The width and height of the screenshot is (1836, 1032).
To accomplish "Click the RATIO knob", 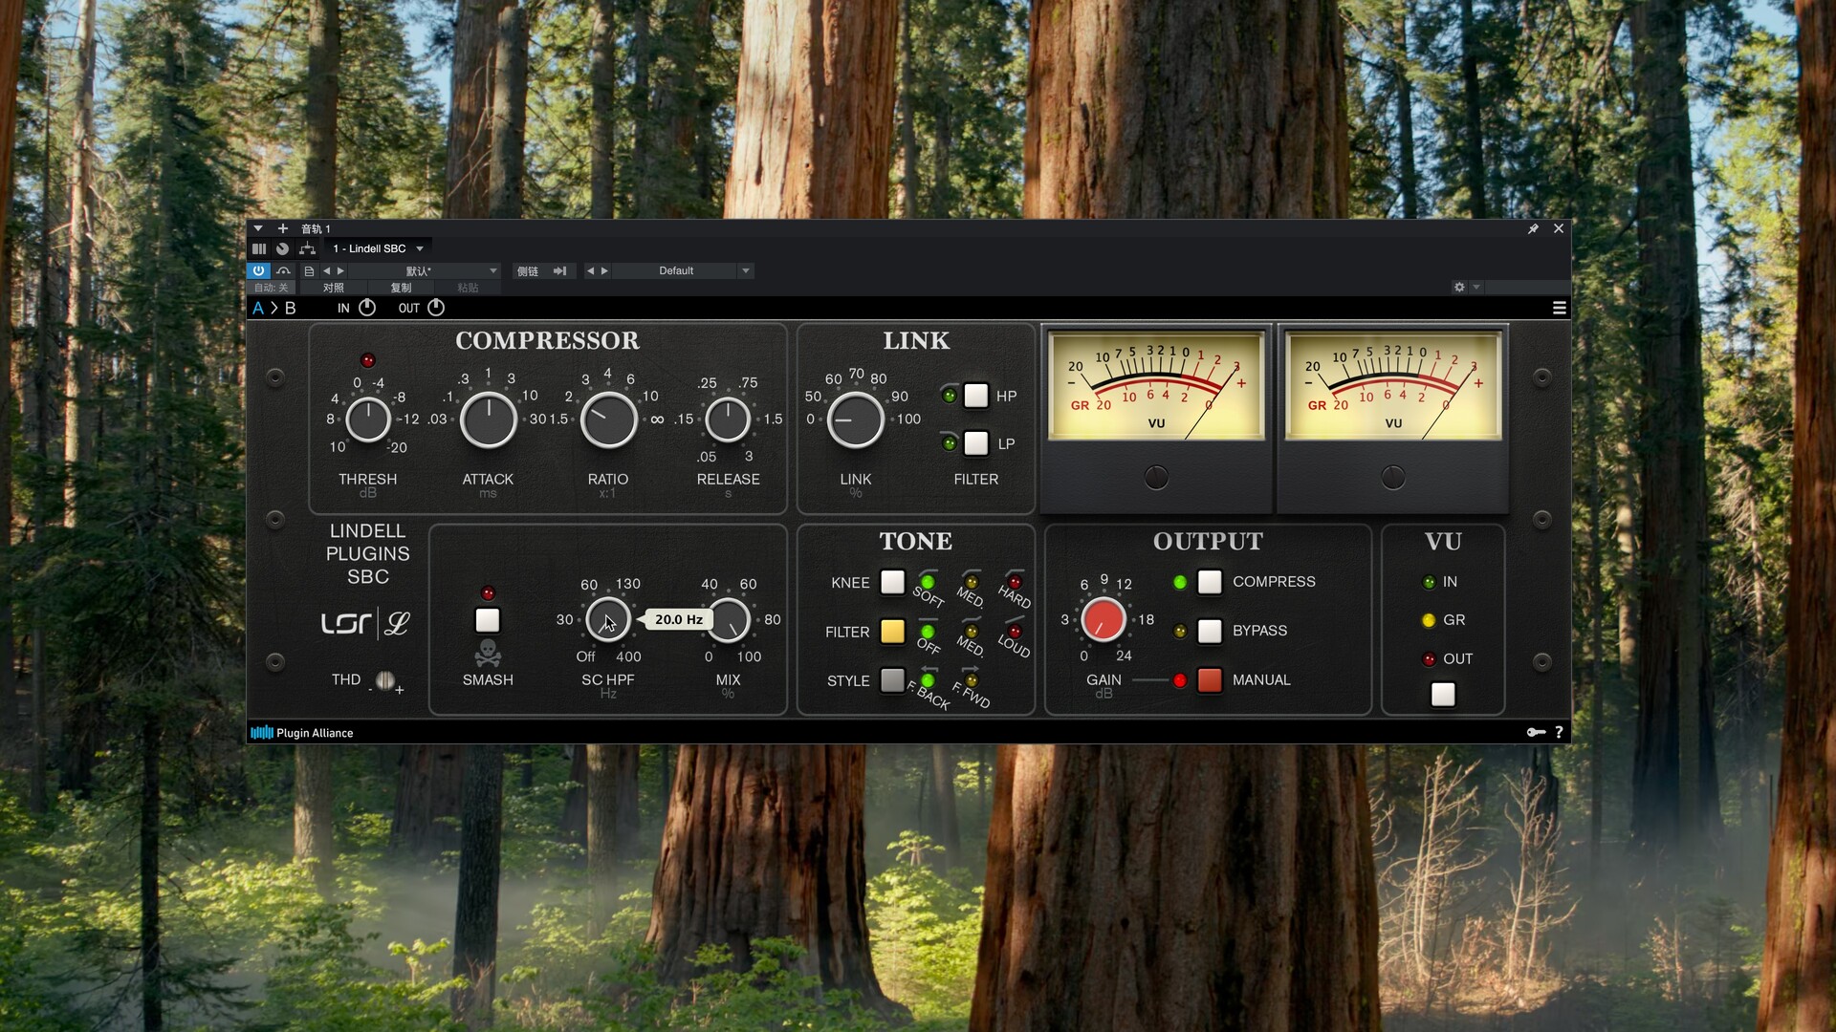I will pos(609,419).
